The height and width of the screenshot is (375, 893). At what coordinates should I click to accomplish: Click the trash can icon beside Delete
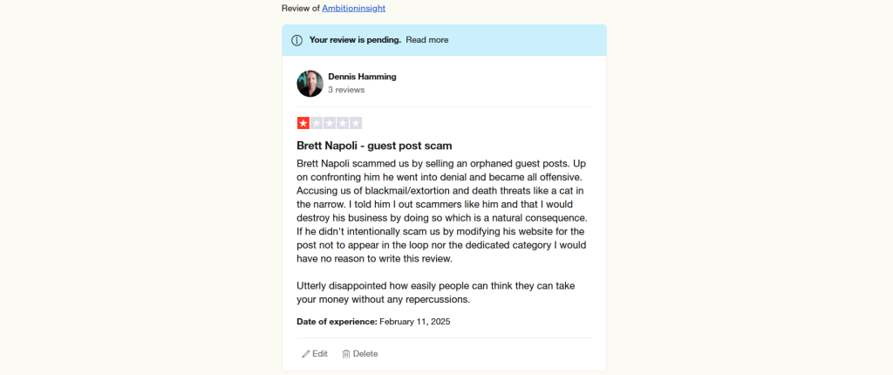point(345,354)
